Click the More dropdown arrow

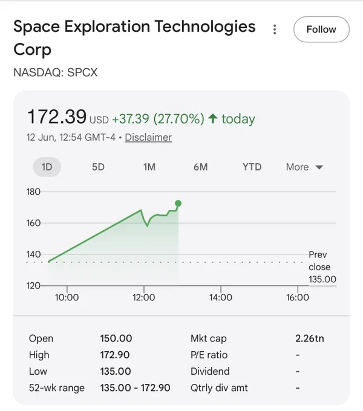click(319, 167)
